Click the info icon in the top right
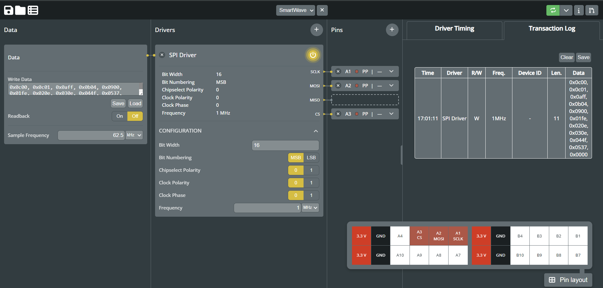Screen dimensions: 603x288 pyautogui.click(x=579, y=10)
